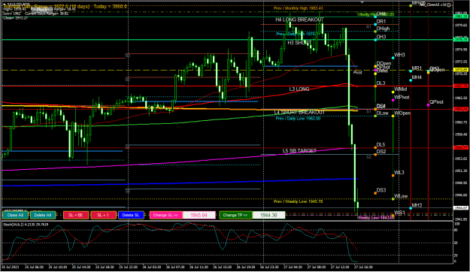Click the DH3 level marker dot
The height and width of the screenshot is (272, 470).
pos(375,40)
